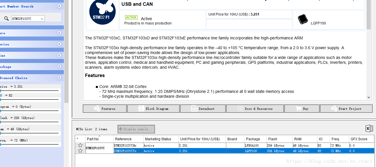Sort by Board column header
Image resolution: width=376 pixels, height=167 pixels.
235,139
